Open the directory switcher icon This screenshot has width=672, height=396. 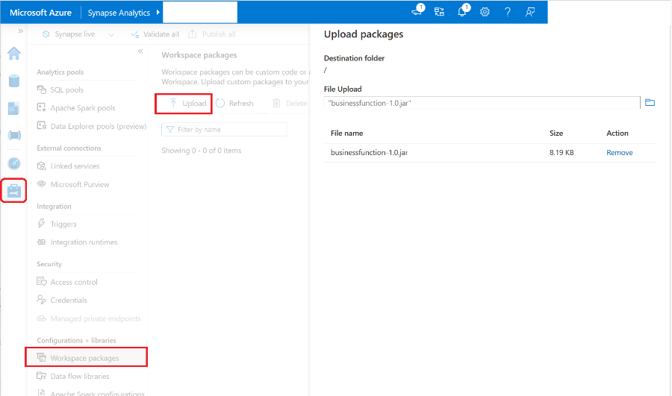(439, 12)
